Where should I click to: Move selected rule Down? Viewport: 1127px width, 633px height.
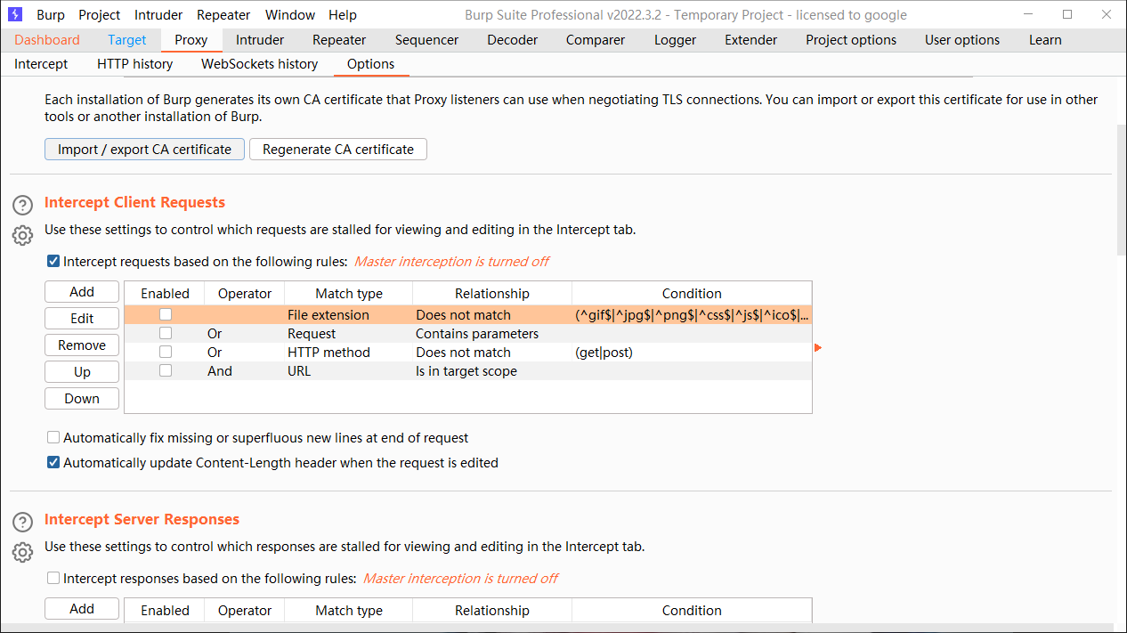tap(82, 398)
